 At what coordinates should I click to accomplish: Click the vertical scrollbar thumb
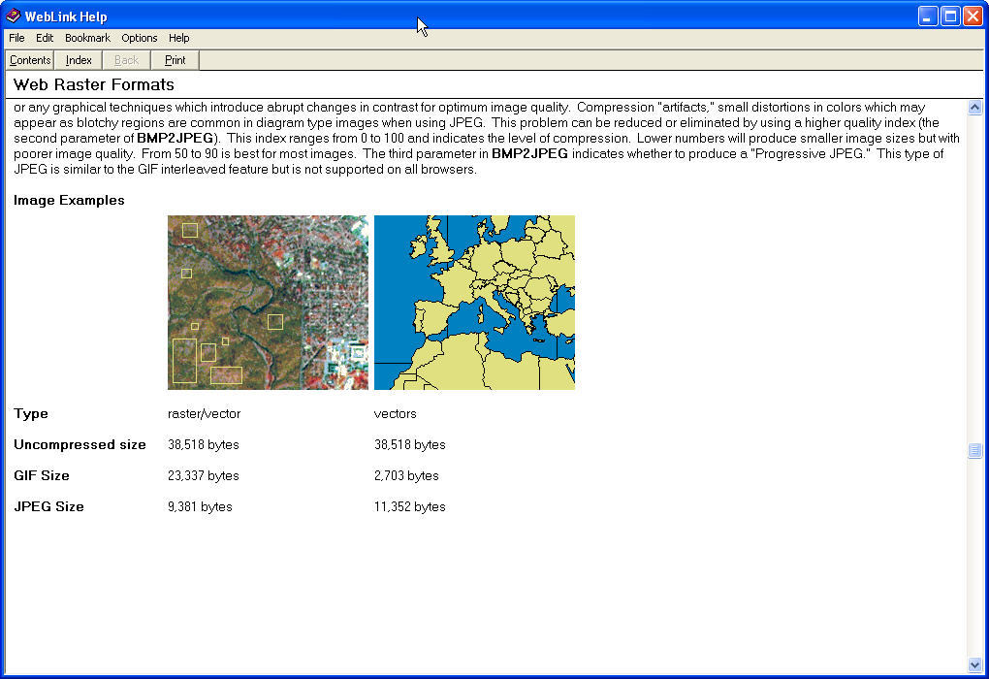(974, 450)
